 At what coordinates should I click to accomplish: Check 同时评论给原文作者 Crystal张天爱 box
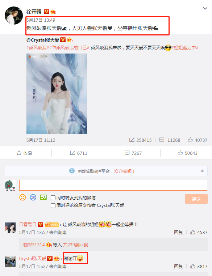click(53, 205)
